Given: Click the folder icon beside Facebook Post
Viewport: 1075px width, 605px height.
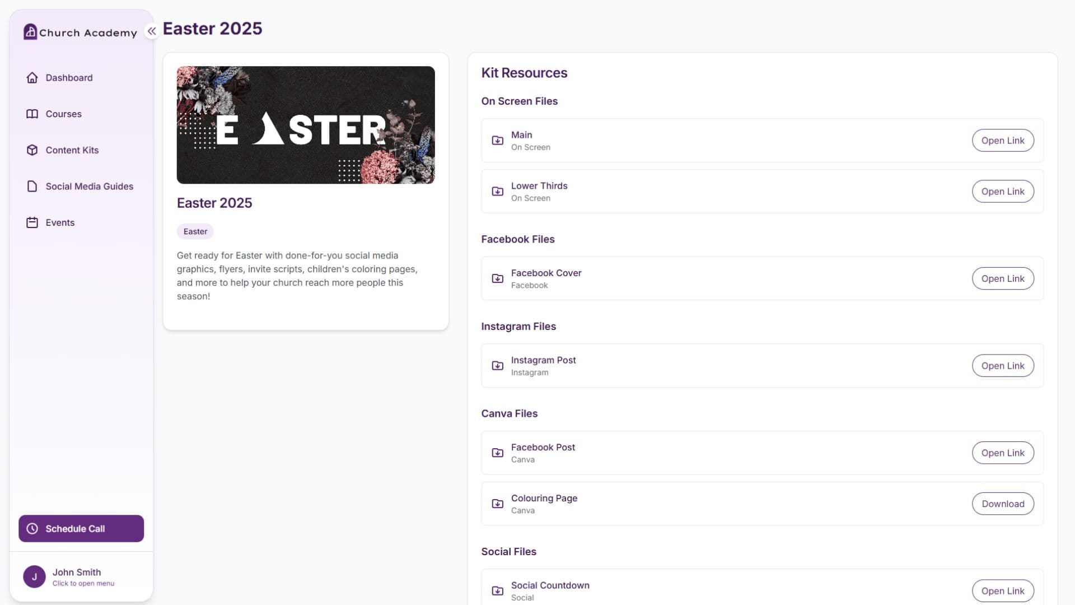Looking at the screenshot, I should [497, 453].
